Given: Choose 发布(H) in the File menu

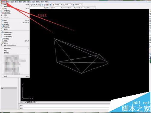Looking at the screenshot, I should pyautogui.click(x=16, y=43).
